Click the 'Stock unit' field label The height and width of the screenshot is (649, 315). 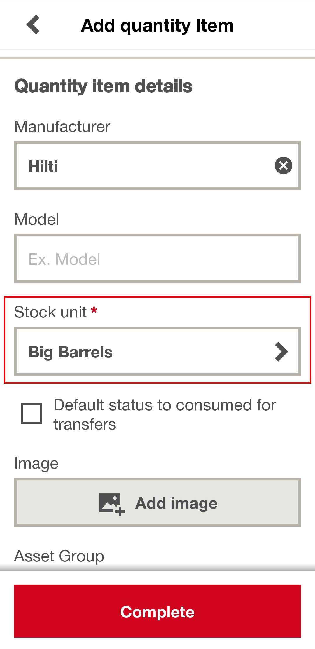[50, 312]
